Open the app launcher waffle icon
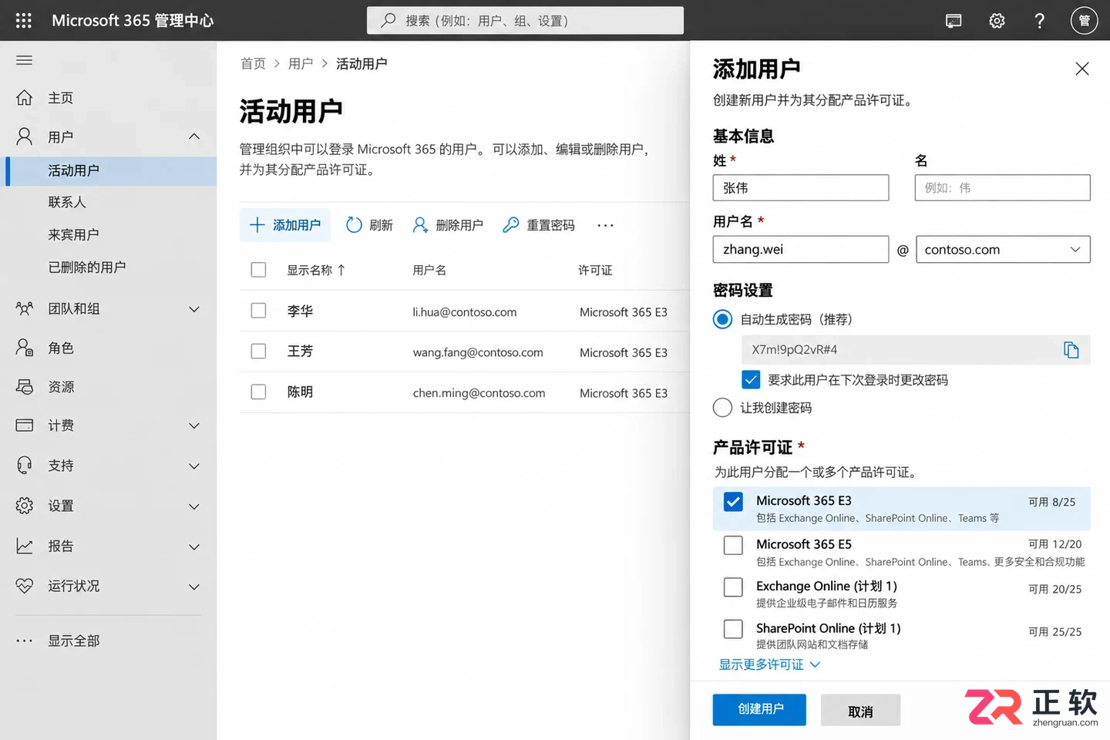This screenshot has height=740, width=1110. click(x=24, y=21)
